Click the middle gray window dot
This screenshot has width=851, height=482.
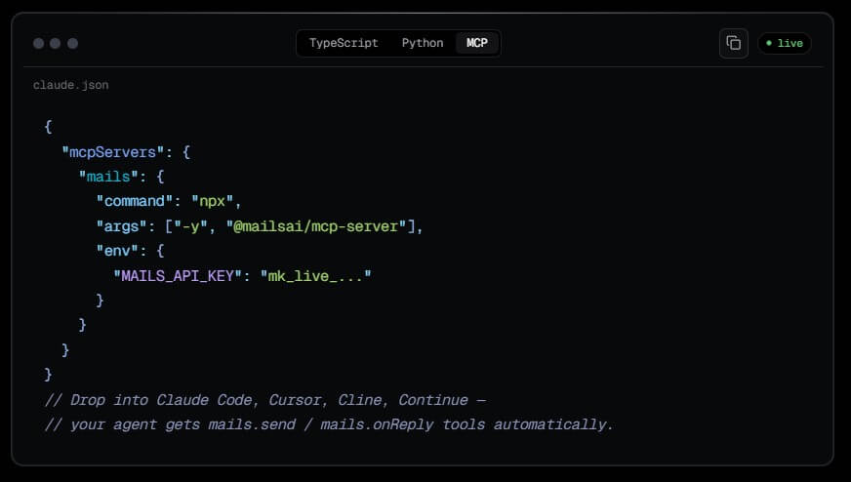56,44
